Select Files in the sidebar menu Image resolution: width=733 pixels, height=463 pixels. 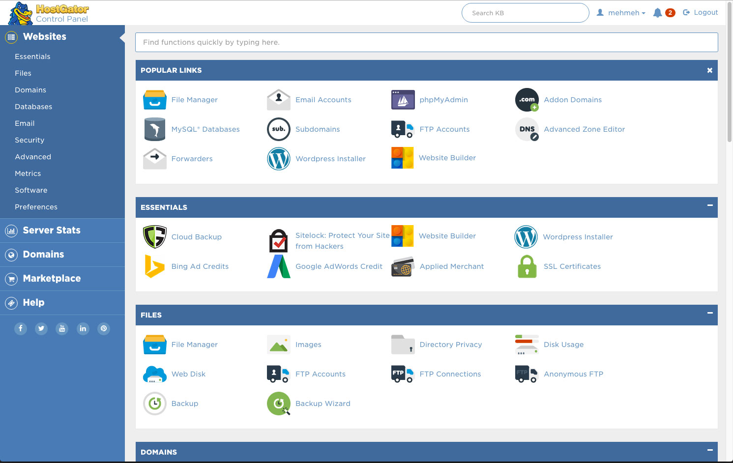23,73
